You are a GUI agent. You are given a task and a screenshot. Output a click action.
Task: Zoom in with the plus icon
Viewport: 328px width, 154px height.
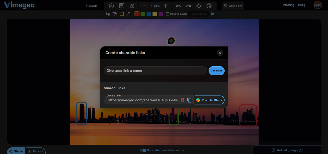point(166,6)
